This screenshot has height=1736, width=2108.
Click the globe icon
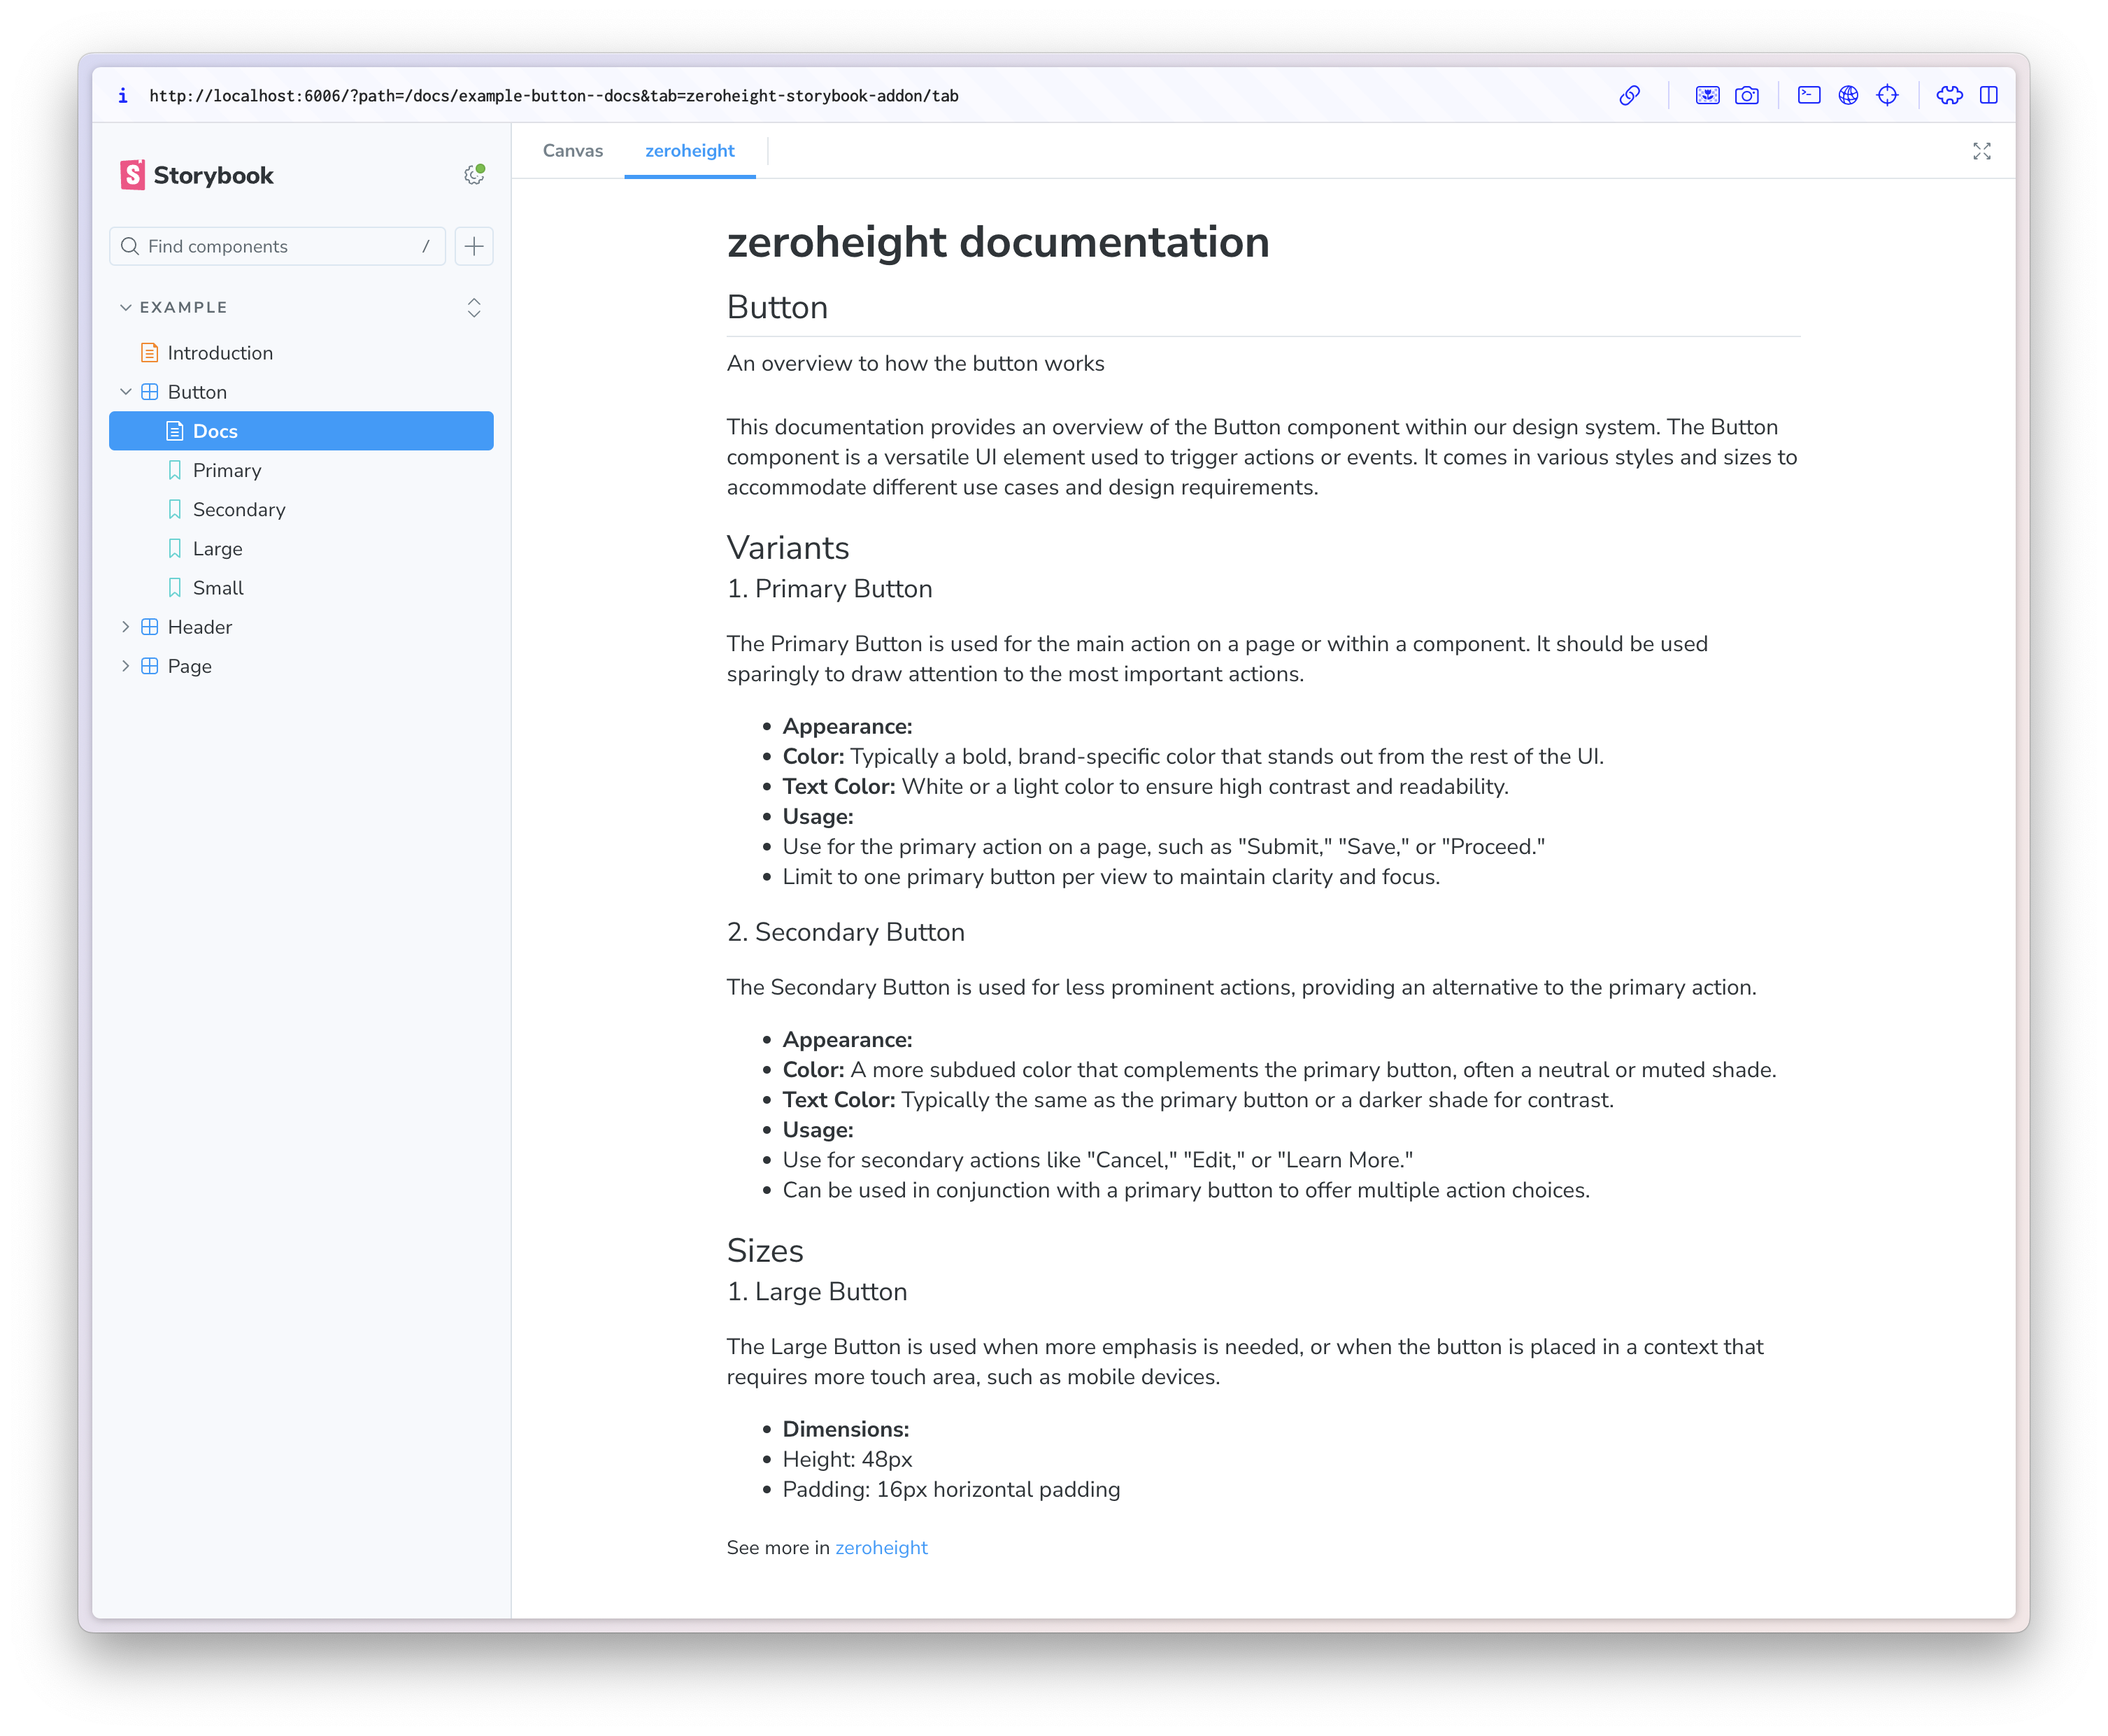(1849, 95)
